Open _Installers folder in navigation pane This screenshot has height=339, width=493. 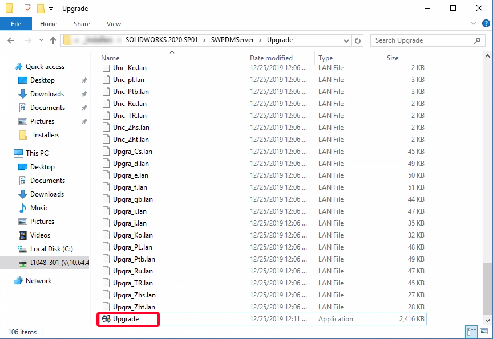[x=46, y=135]
